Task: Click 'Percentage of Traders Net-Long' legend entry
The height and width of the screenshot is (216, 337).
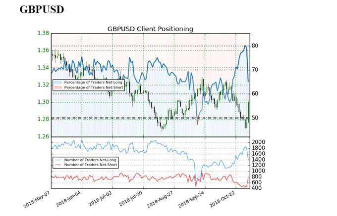Action: click(93, 82)
